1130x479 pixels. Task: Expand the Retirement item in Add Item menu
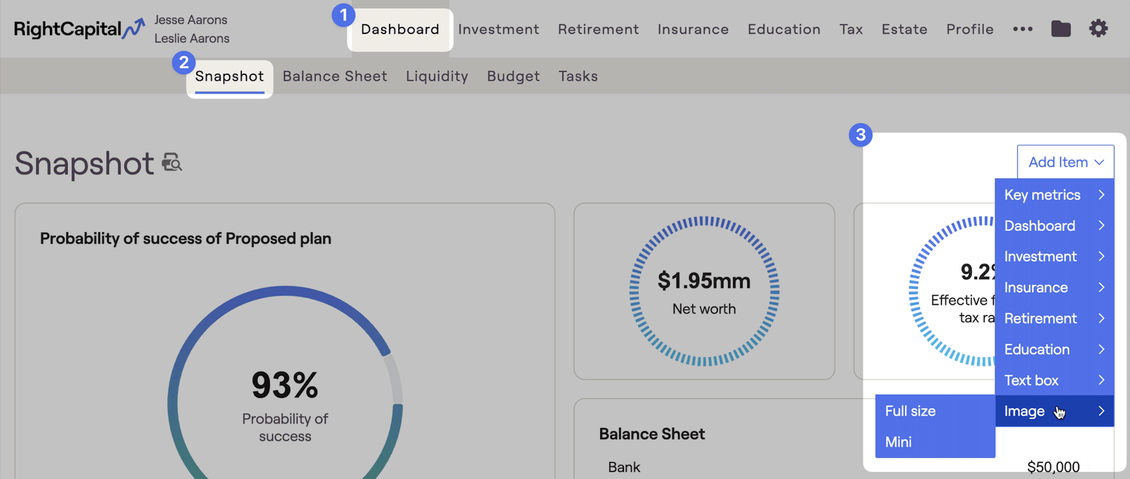pyautogui.click(x=1054, y=318)
